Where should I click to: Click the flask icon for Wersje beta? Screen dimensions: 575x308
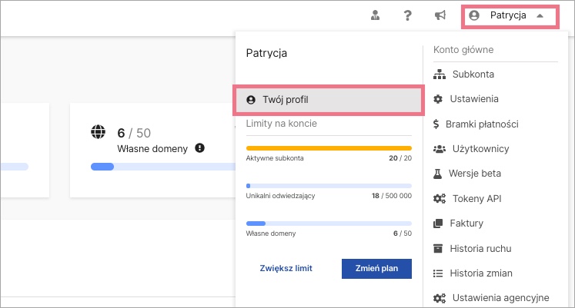pyautogui.click(x=437, y=174)
